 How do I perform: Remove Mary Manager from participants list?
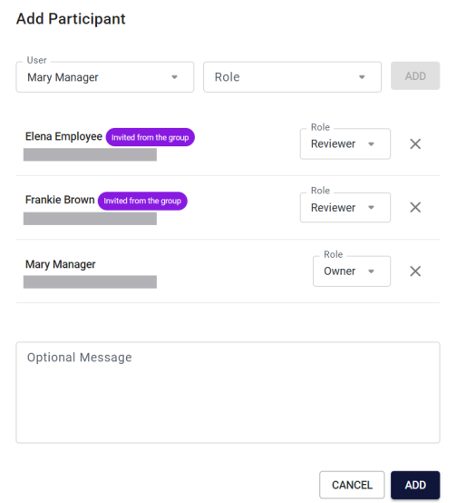click(415, 271)
